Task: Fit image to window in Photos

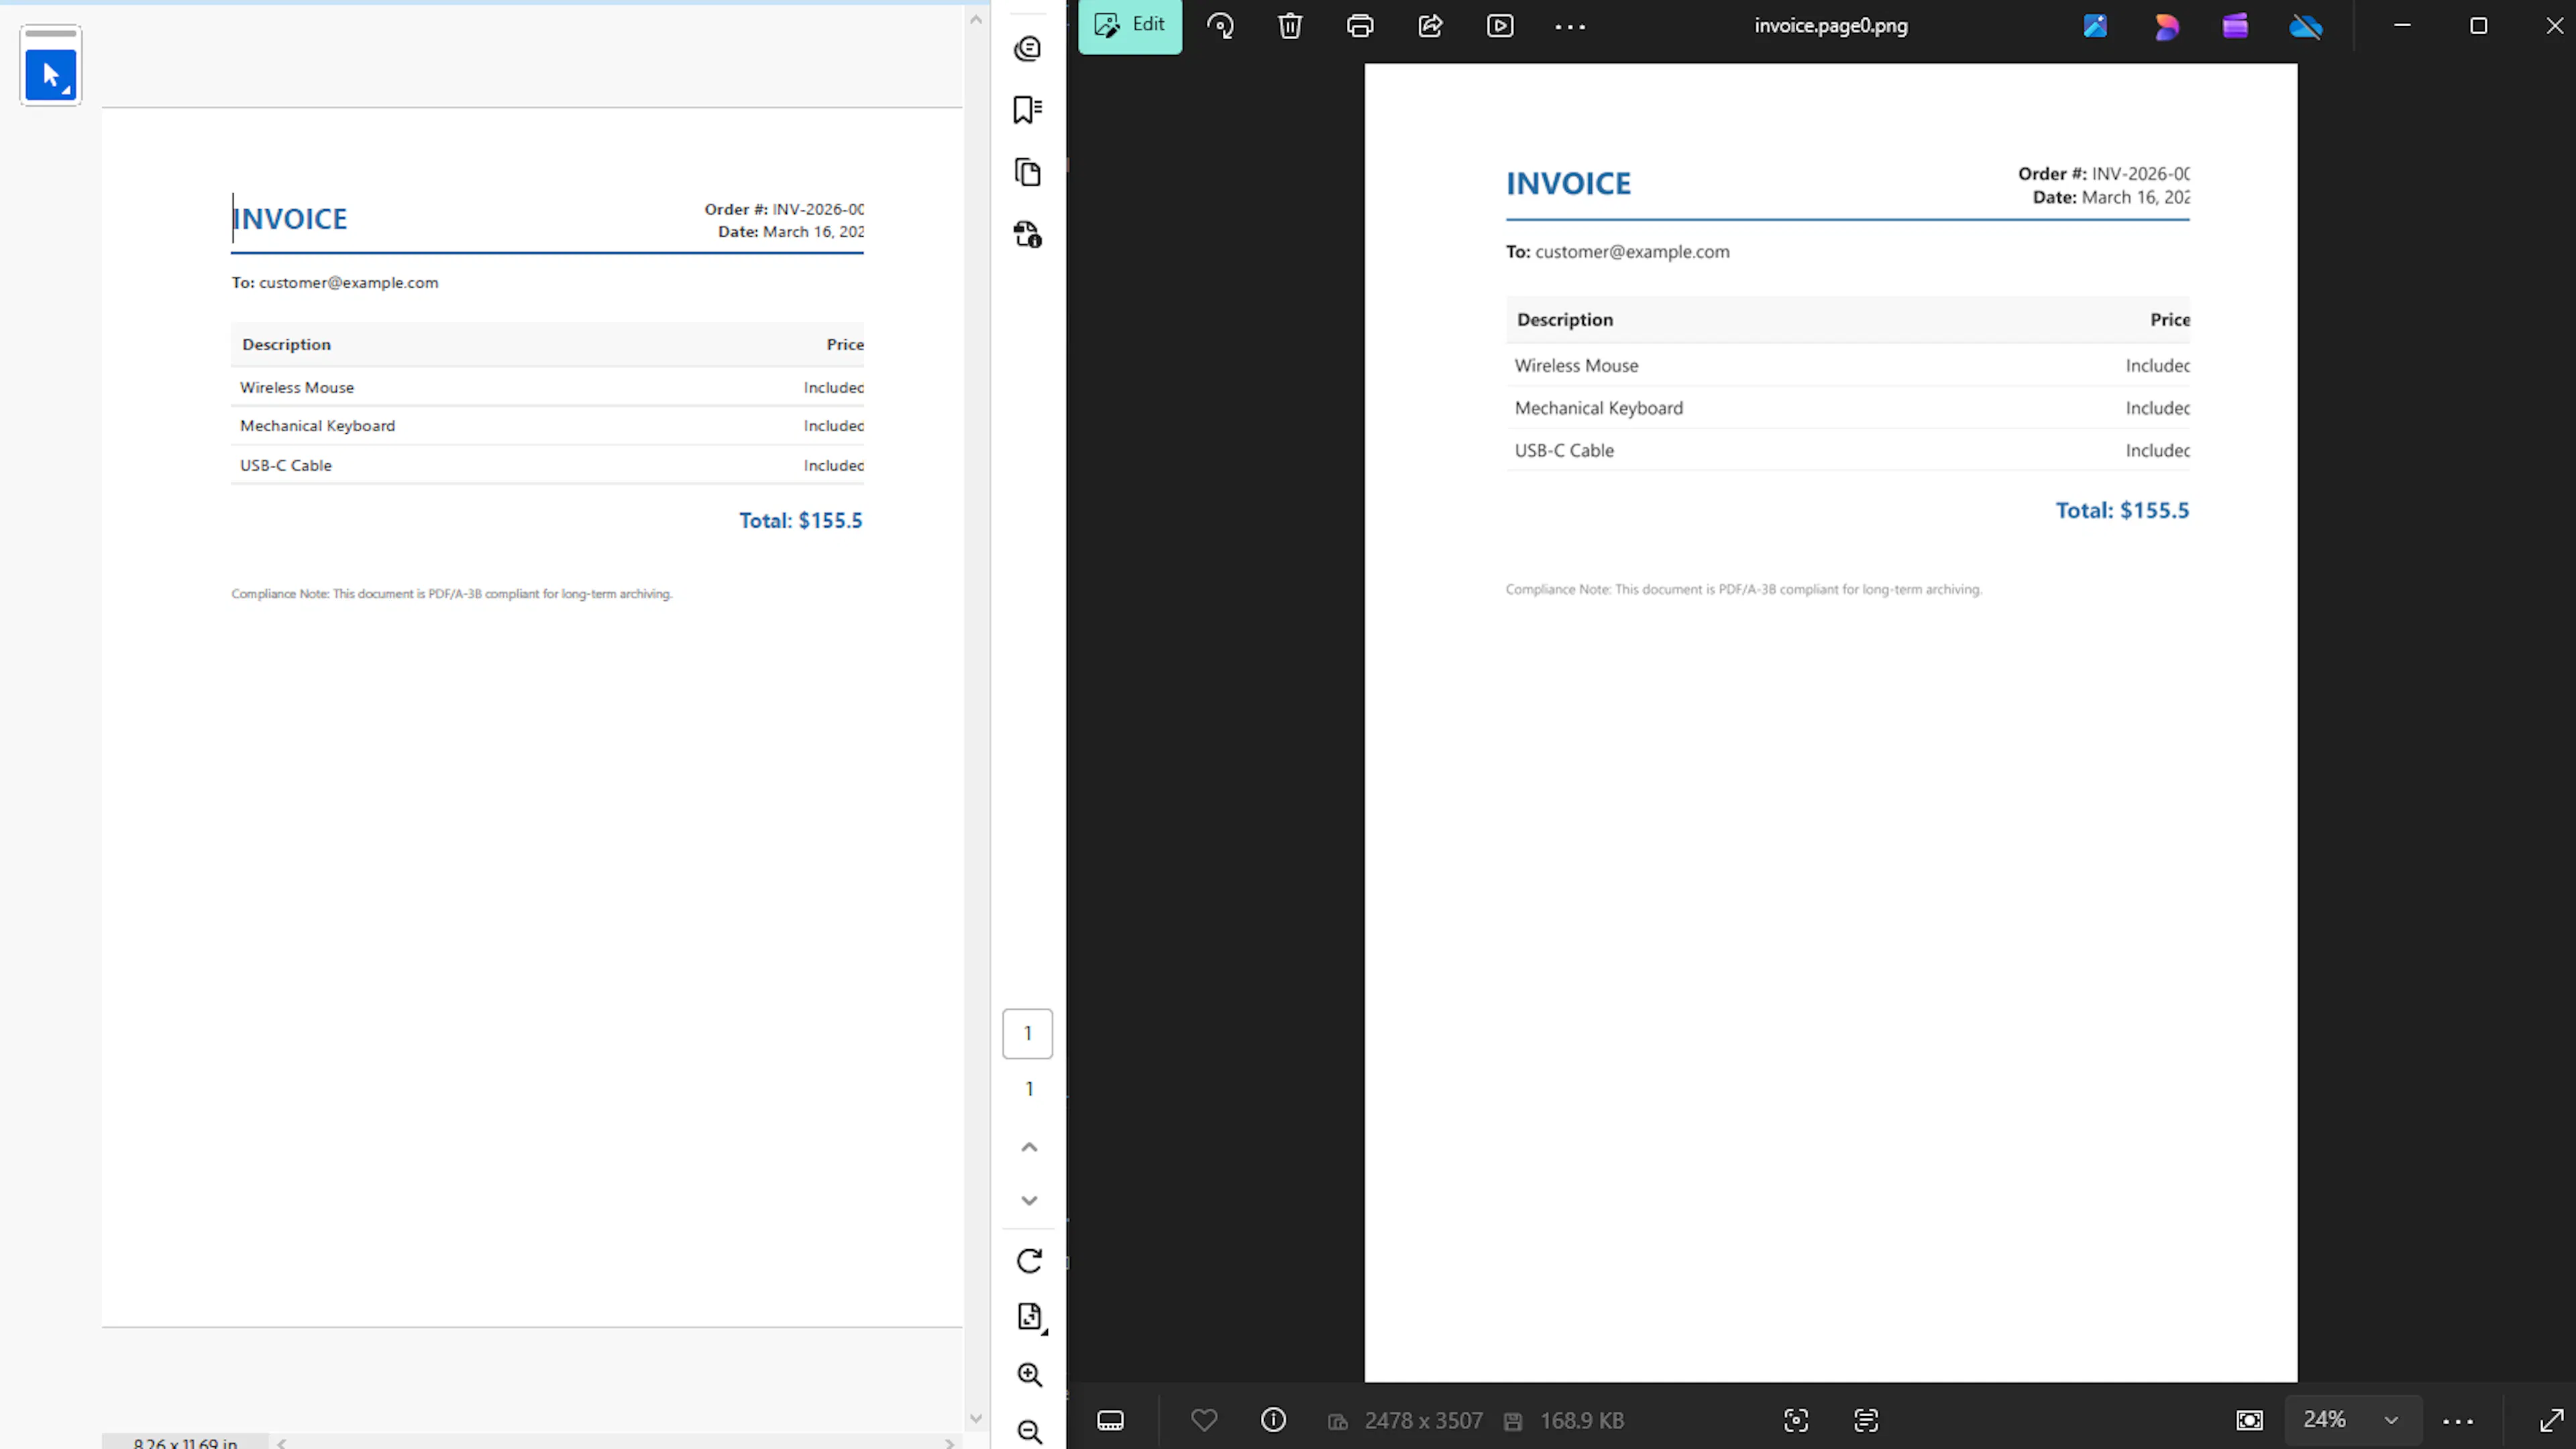Action: tap(2249, 1420)
